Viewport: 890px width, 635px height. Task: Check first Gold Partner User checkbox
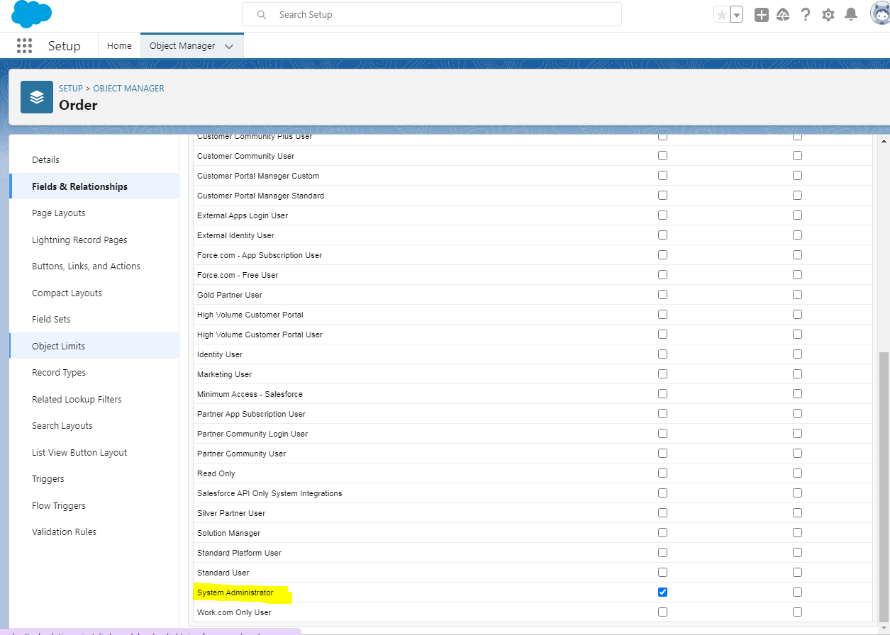662,295
